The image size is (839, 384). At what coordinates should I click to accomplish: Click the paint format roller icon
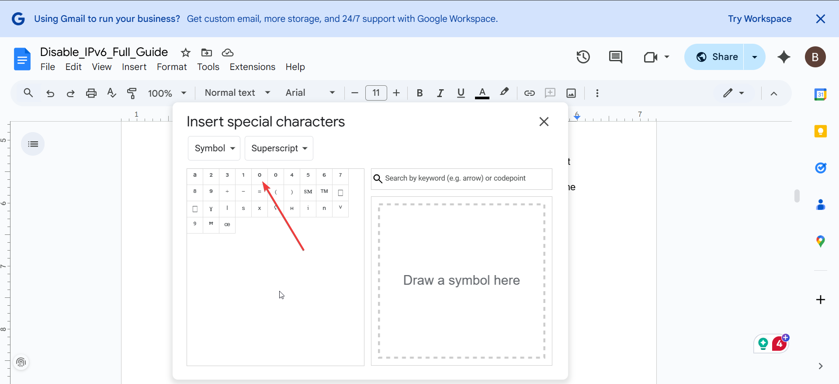[x=132, y=93]
